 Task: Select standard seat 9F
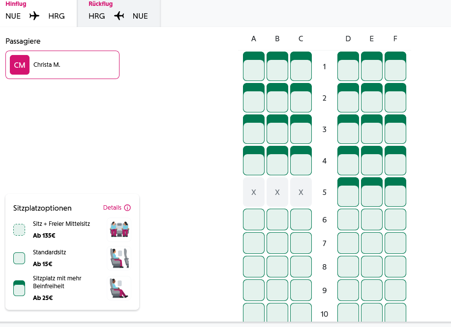395,290
